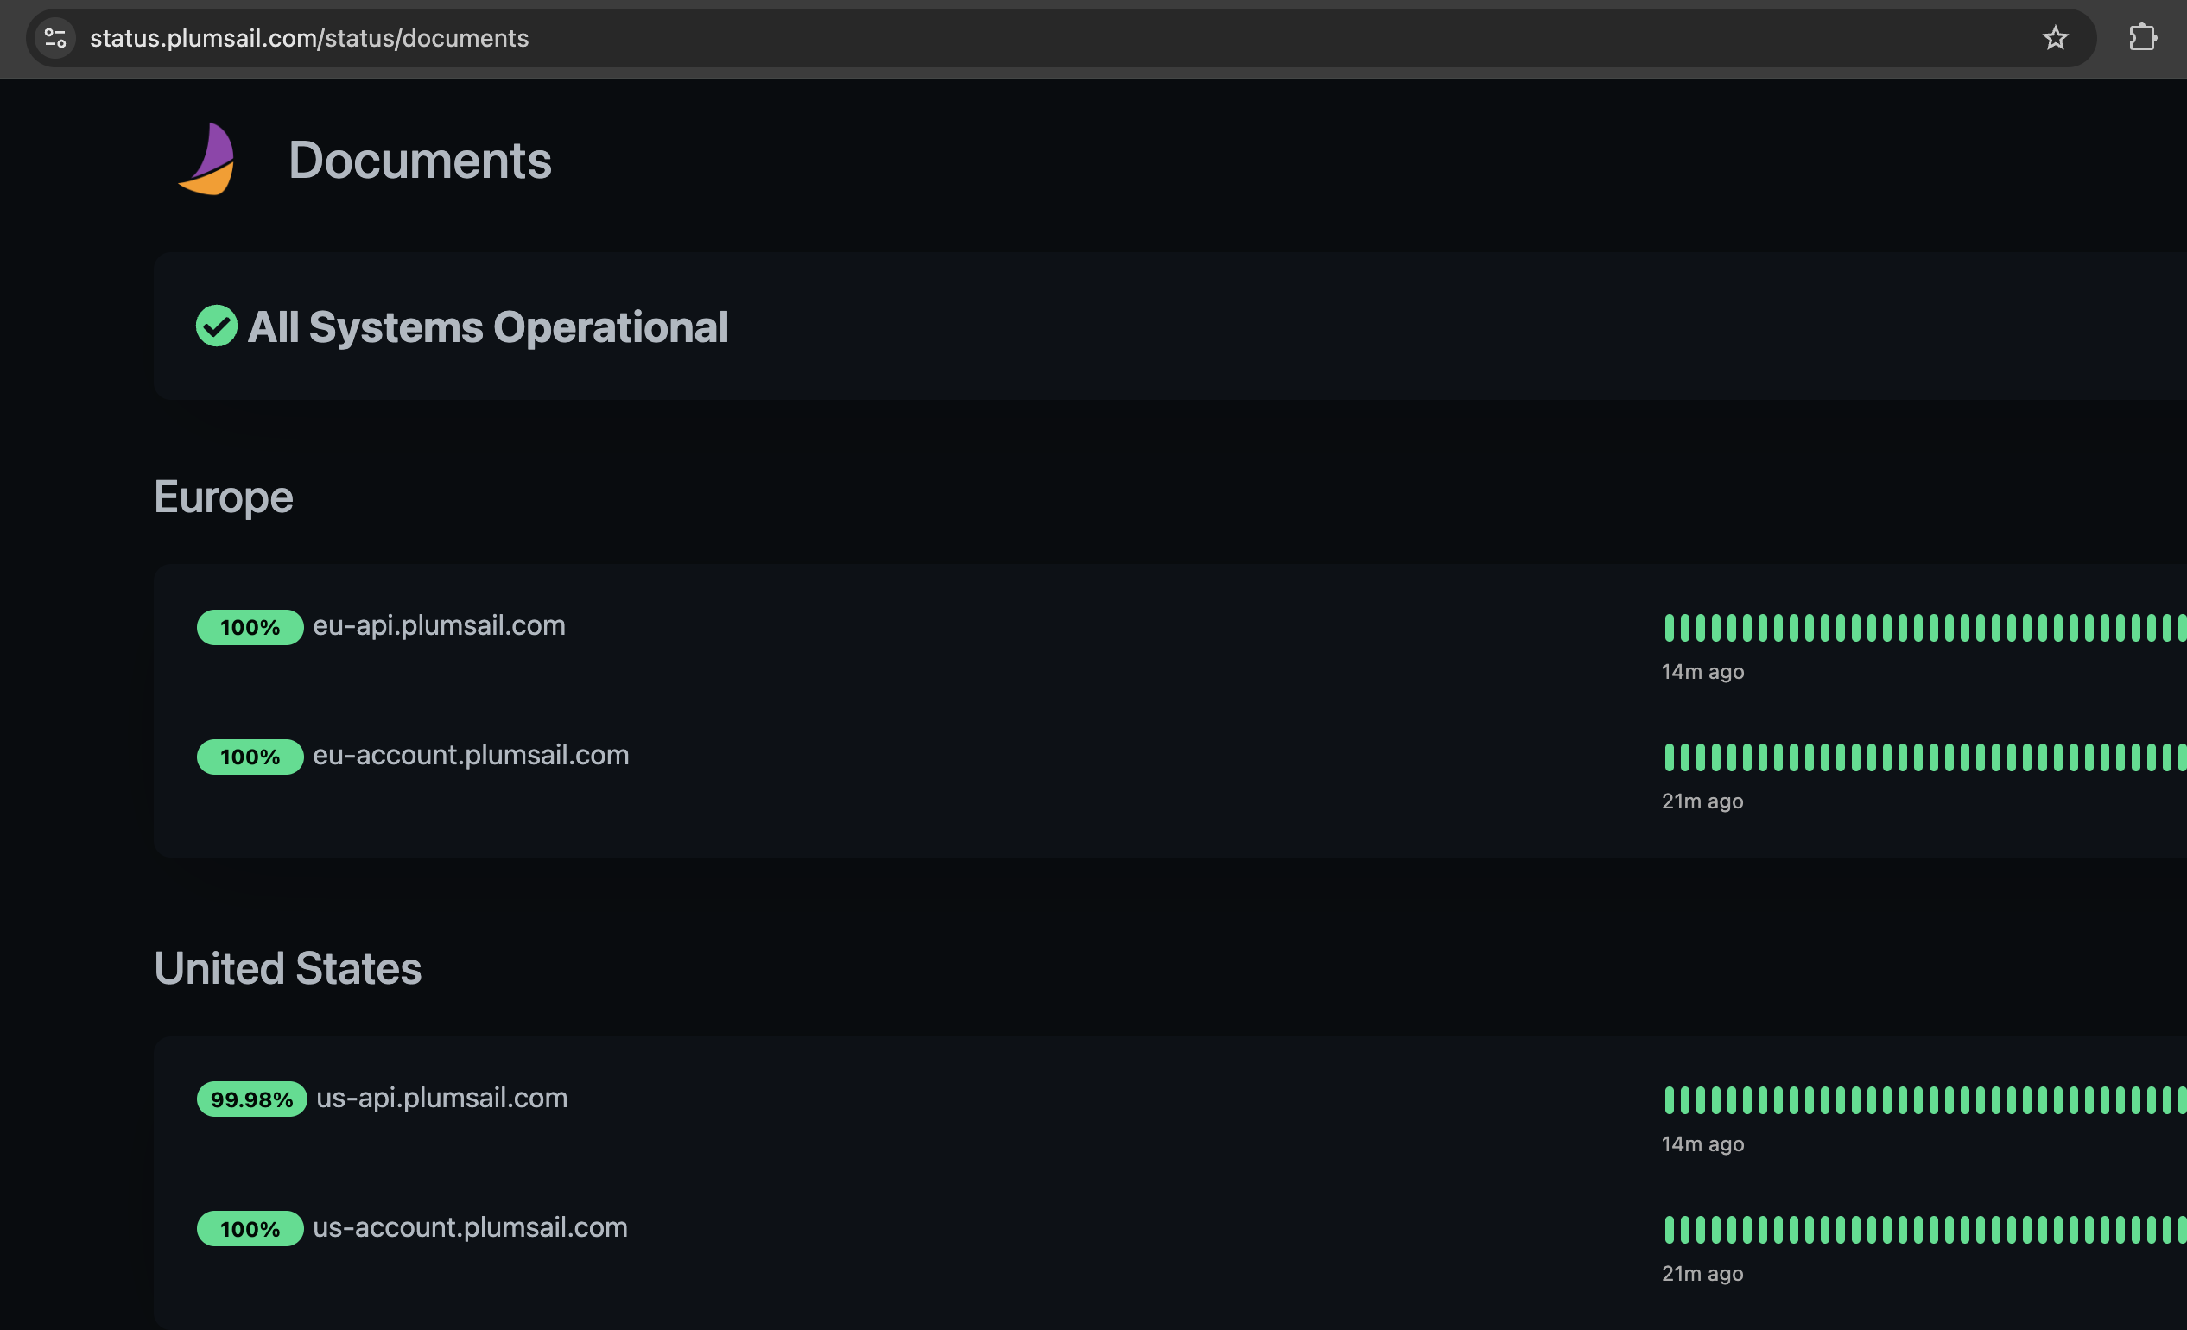Image resolution: width=2187 pixels, height=1330 pixels.
Task: Click first heartbeat bar of us-api
Action: (1670, 1099)
